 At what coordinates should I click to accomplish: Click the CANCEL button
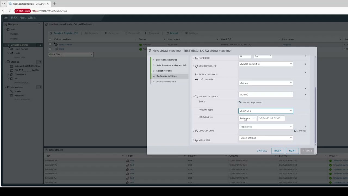pos(262,151)
